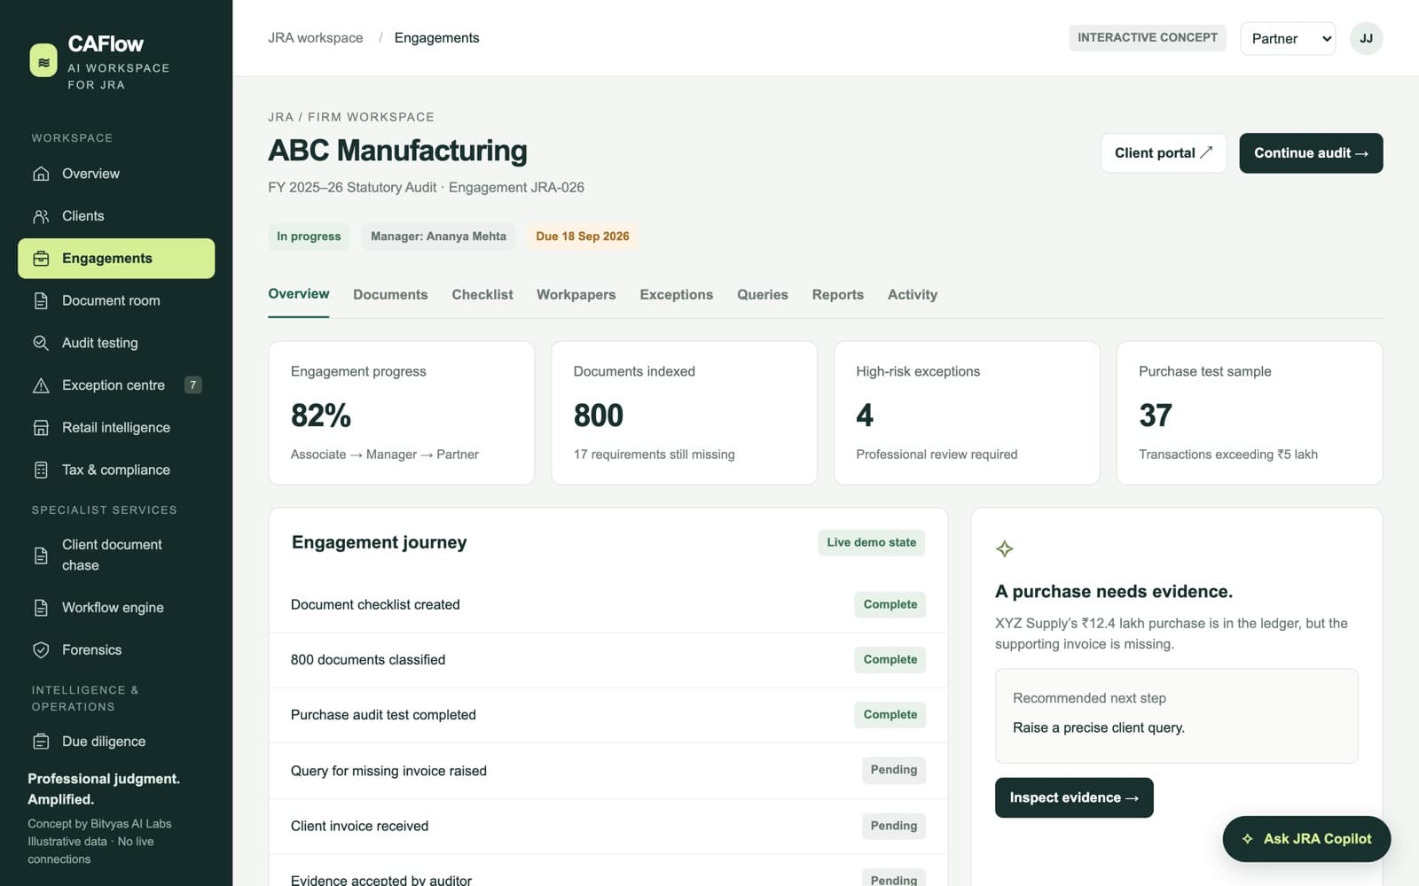Screen dimensions: 1419x886
Task: Click the Engagements breadcrumb
Action: [436, 38]
